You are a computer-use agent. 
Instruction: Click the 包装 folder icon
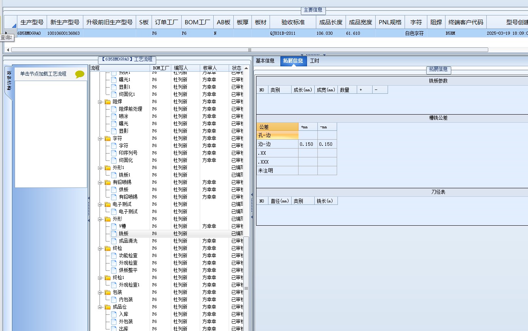pyautogui.click(x=108, y=292)
